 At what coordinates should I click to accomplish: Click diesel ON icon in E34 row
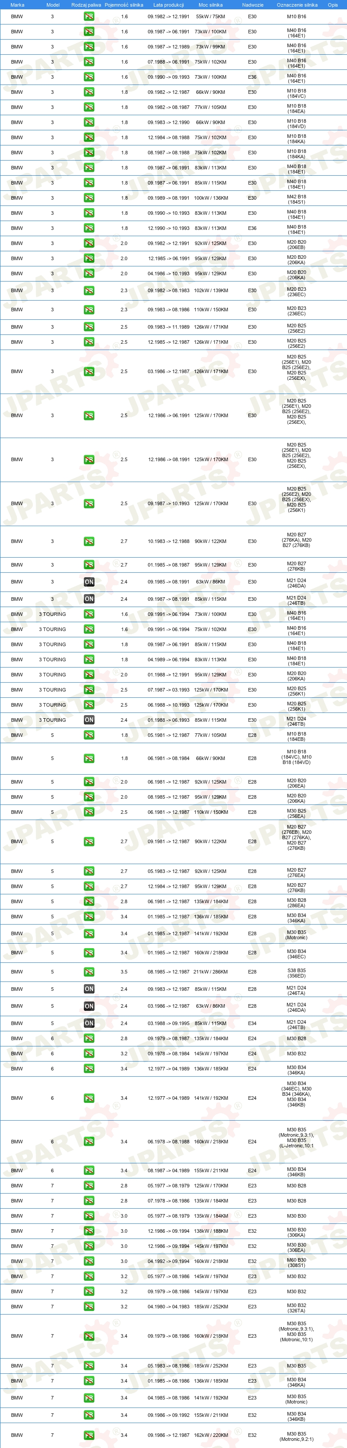click(x=89, y=1024)
